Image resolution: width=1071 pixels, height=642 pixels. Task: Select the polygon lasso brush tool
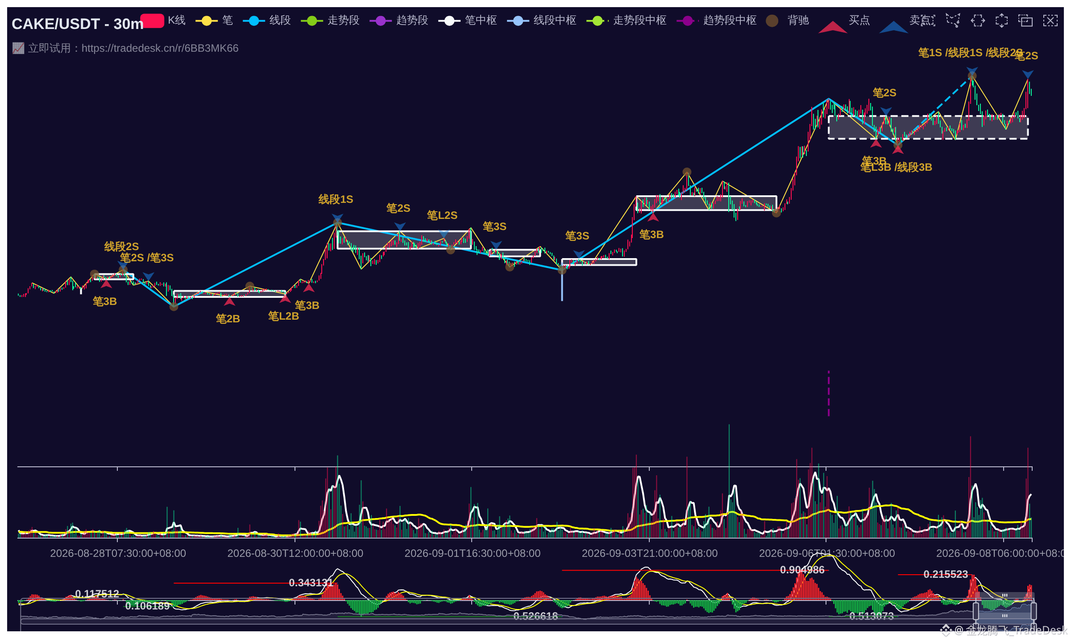[x=953, y=21]
